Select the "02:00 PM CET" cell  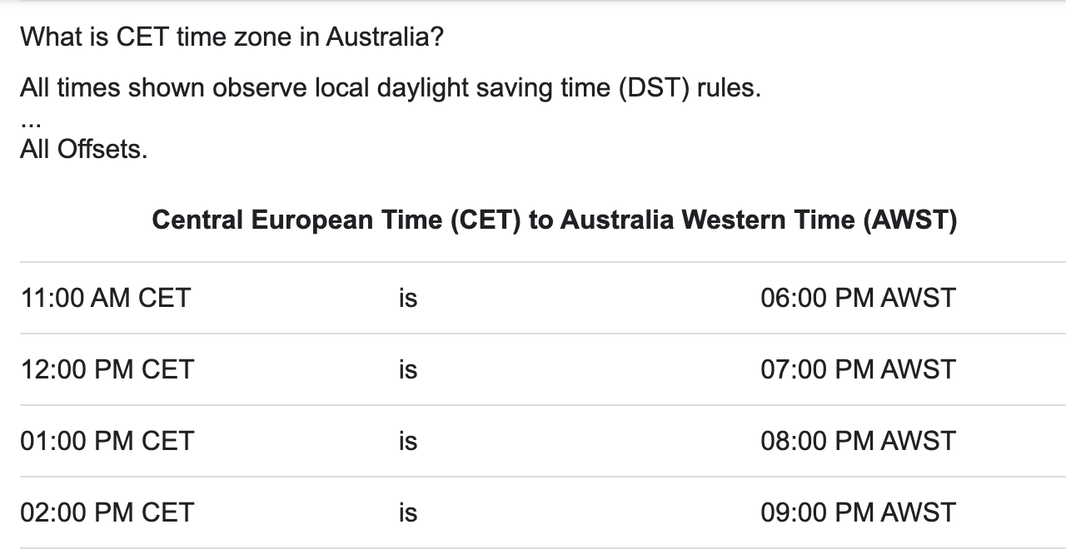click(x=107, y=512)
